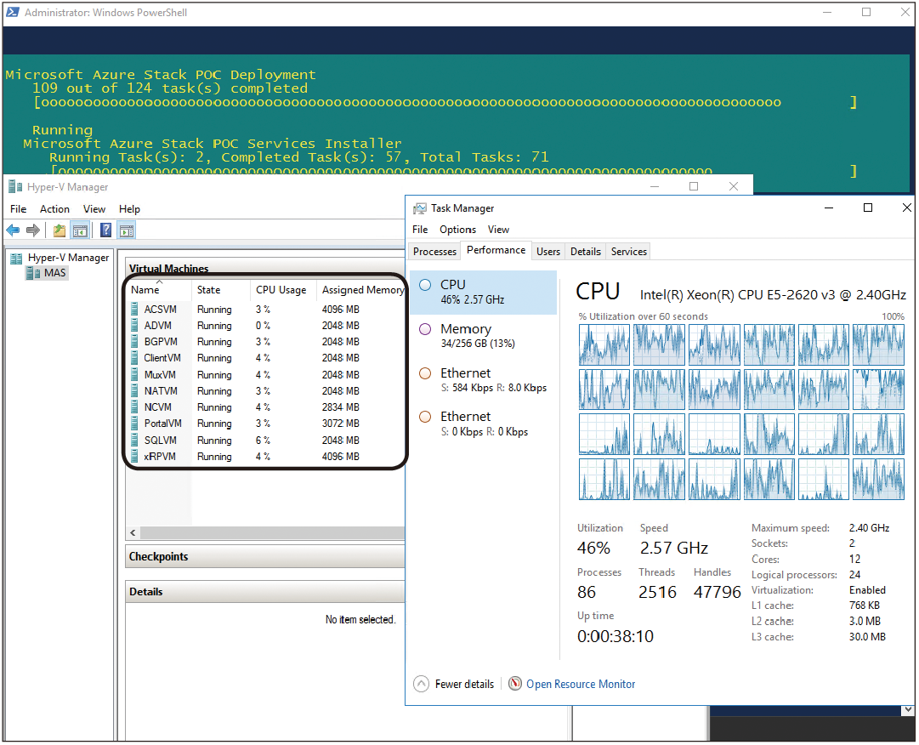Select the Ethernet entry showing 0 Kbps

483,424
